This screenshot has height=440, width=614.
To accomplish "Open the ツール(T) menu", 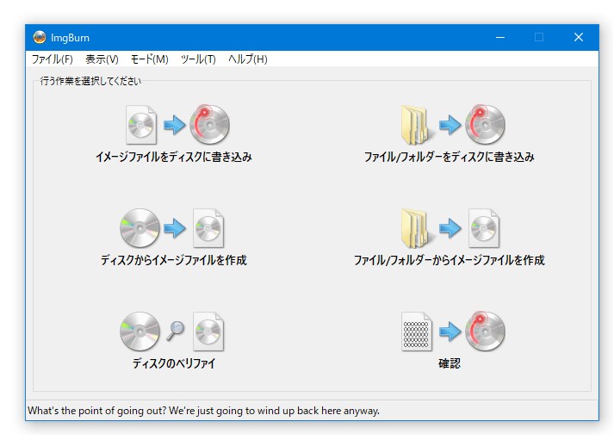I will pyautogui.click(x=199, y=59).
